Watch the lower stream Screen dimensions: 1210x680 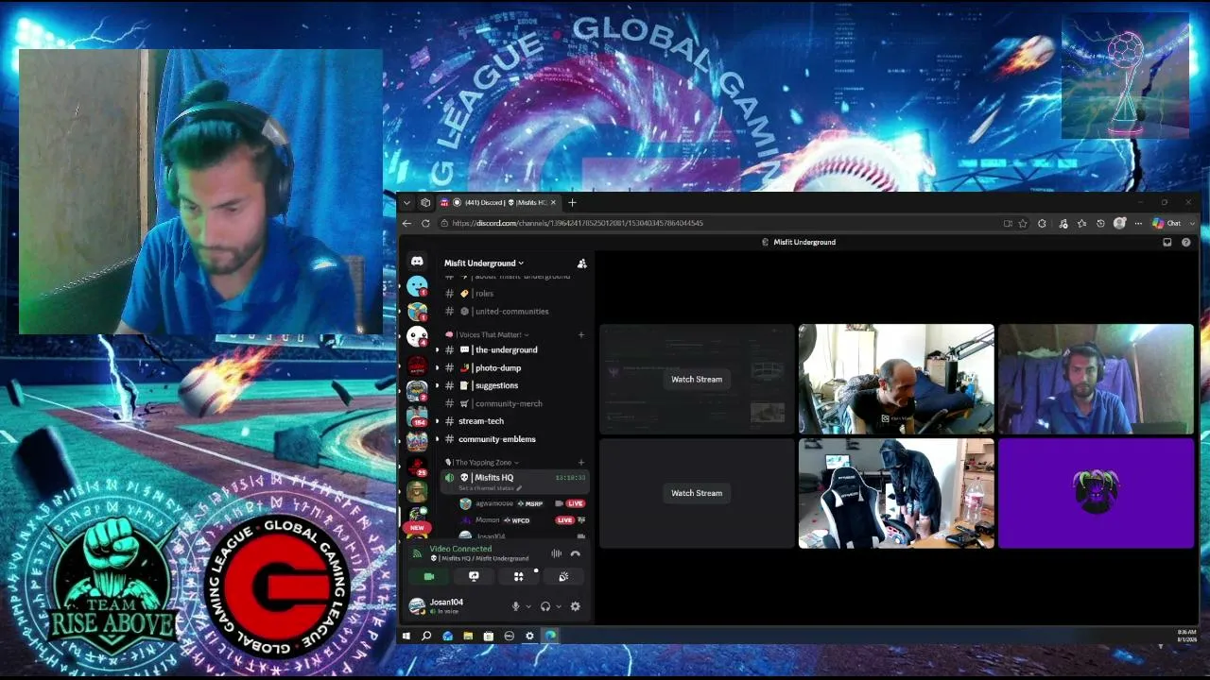pyautogui.click(x=697, y=493)
